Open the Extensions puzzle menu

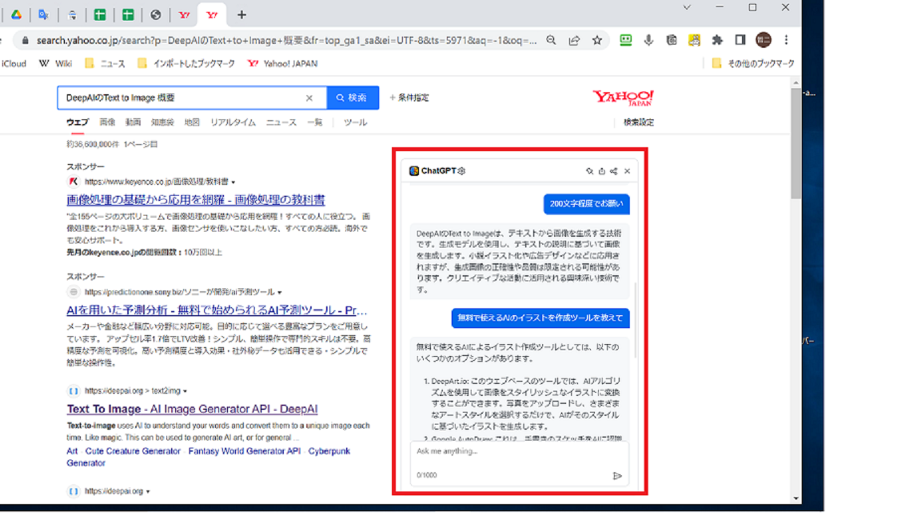[717, 40]
